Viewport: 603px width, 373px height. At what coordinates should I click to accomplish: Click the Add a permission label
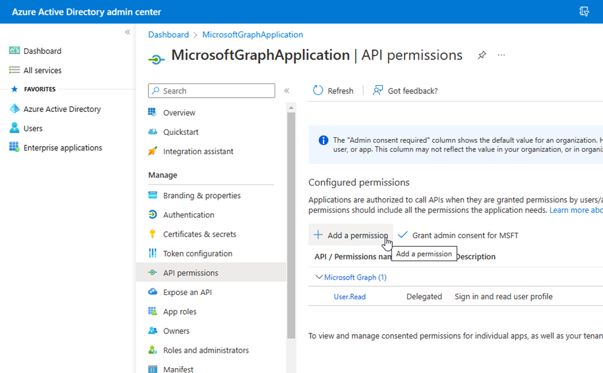pyautogui.click(x=357, y=235)
